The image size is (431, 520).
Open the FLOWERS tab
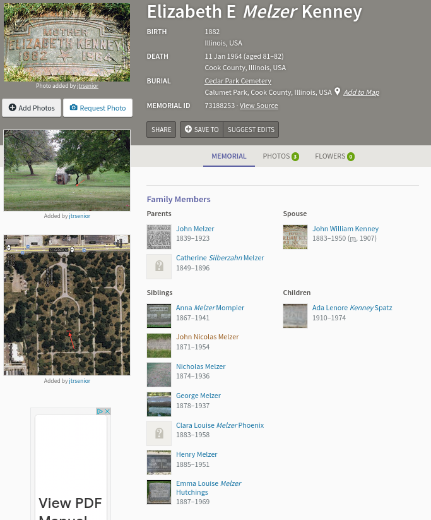[x=334, y=156]
